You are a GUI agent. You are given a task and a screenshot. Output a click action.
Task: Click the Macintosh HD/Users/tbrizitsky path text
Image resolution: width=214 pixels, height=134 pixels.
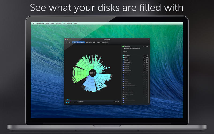[x=132, y=49]
